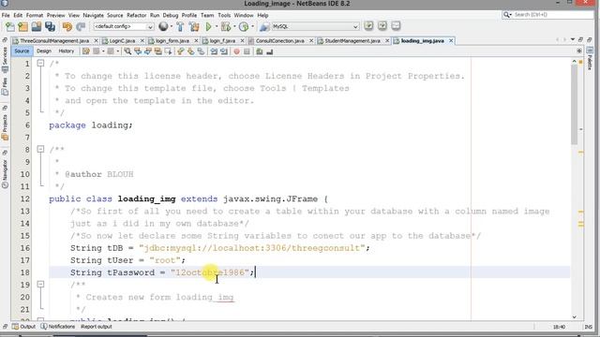600x337 pixels.
Task: Click Find Next Occurrence icon
Action: 148,51
